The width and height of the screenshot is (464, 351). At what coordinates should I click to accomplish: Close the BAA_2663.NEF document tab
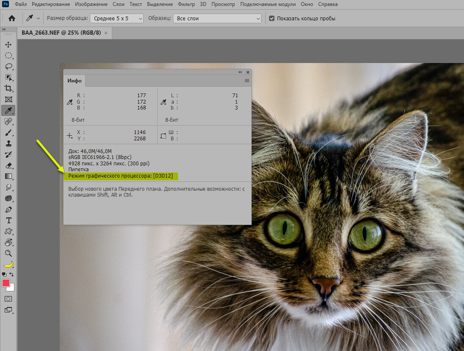106,33
